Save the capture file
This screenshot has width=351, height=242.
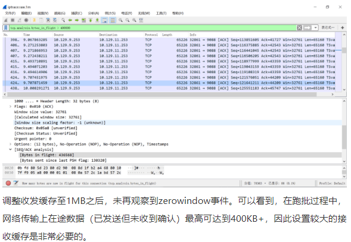(41, 20)
